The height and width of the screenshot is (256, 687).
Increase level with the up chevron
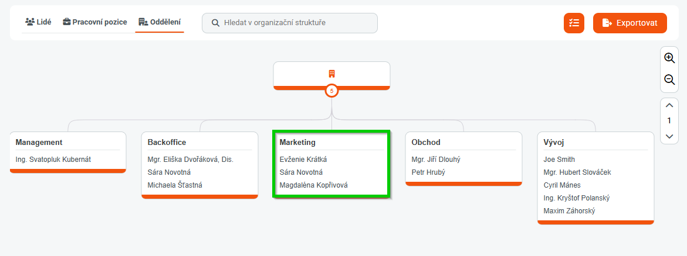(669, 106)
